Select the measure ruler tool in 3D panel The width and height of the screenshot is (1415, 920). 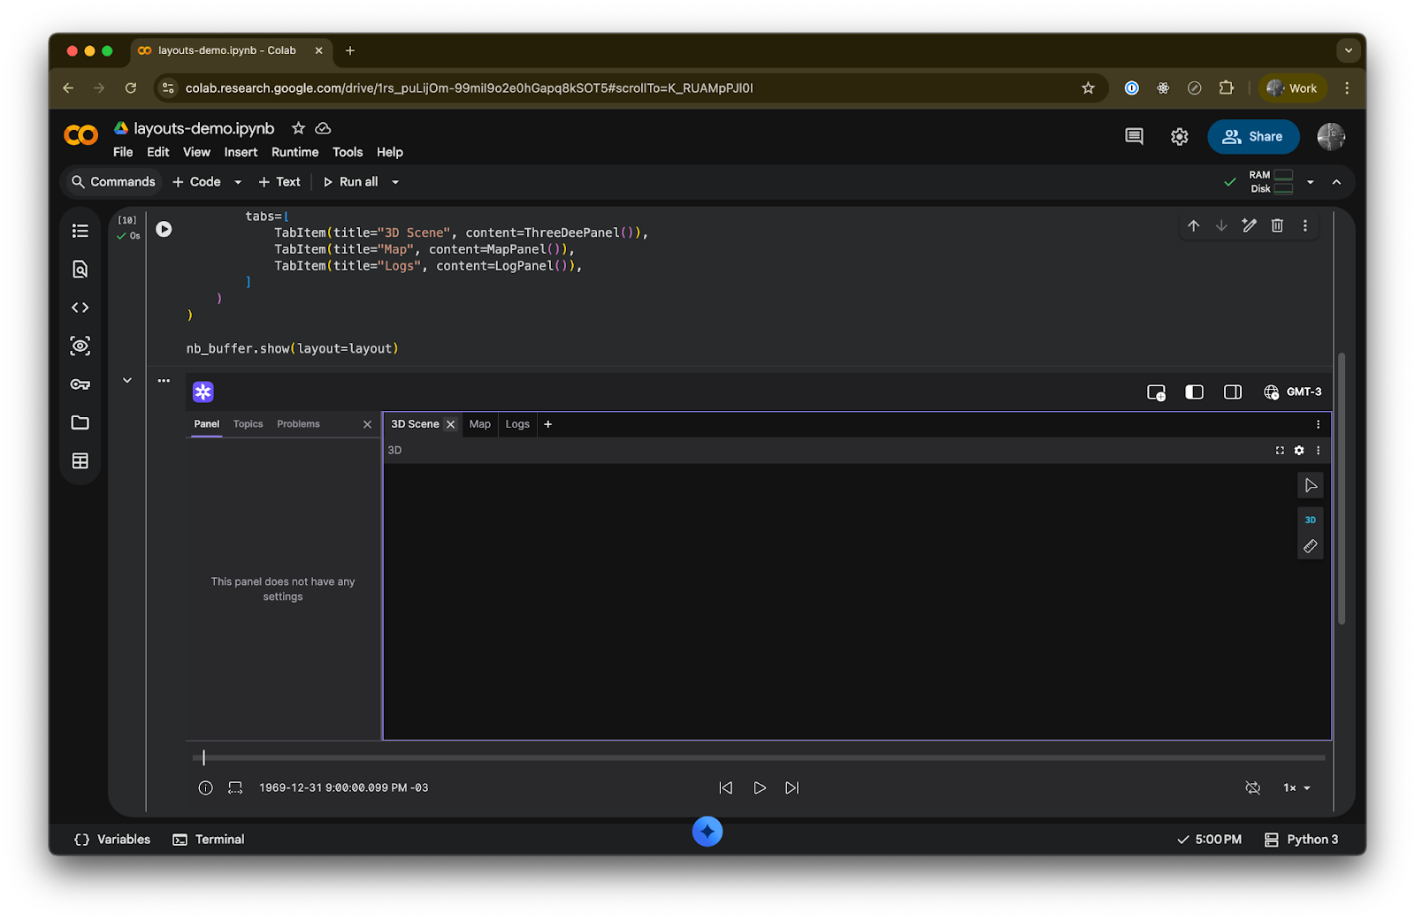pyautogui.click(x=1310, y=547)
